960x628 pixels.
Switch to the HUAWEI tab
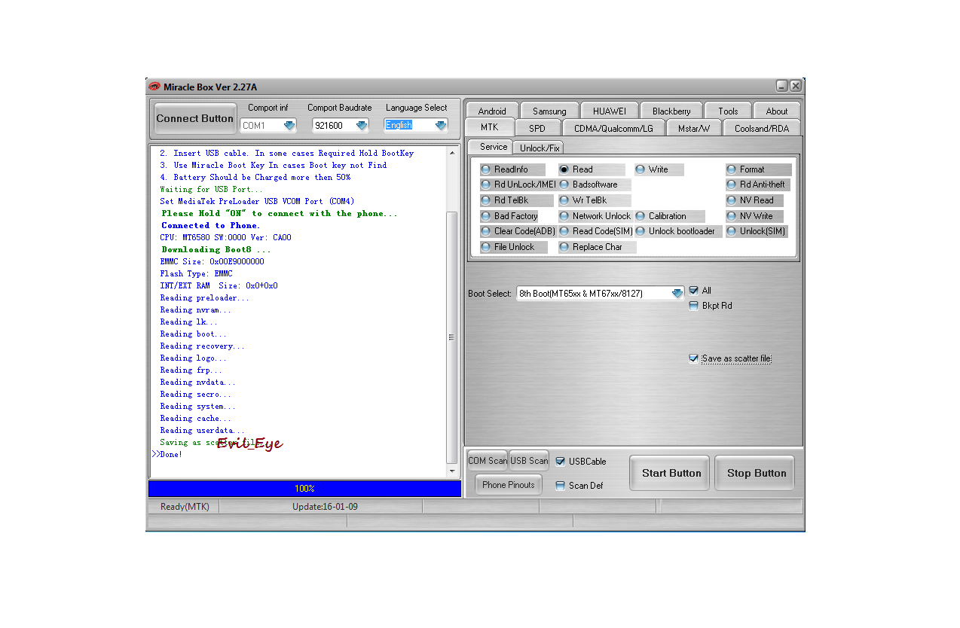click(610, 111)
